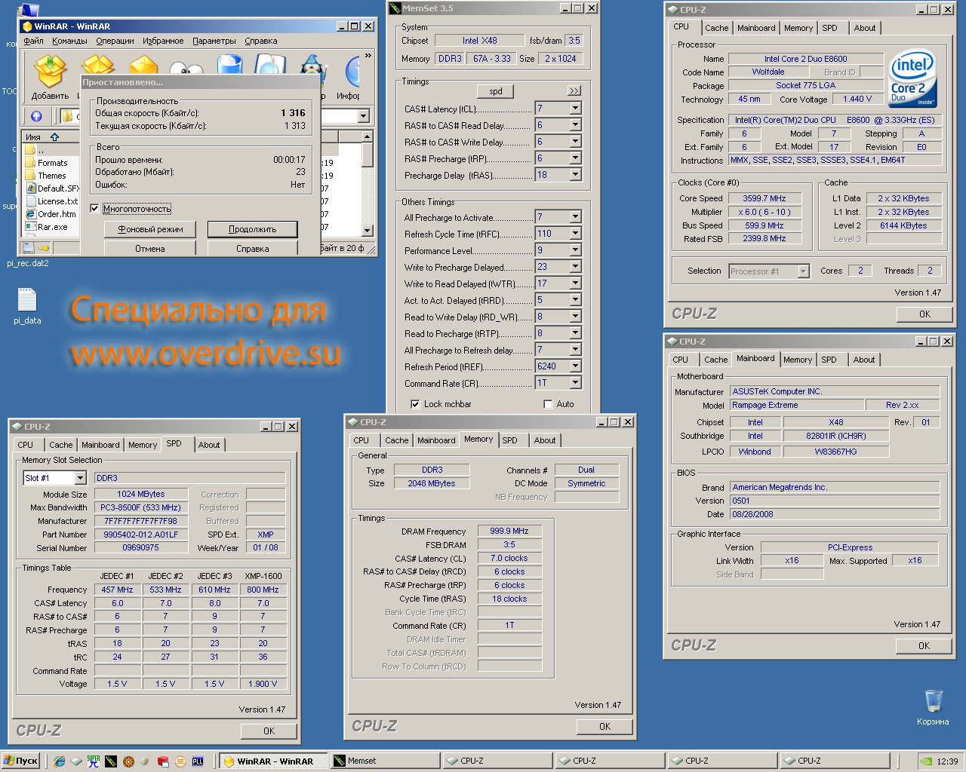Open the Performance Level dropdown
This screenshot has height=772, width=966.
tap(575, 250)
